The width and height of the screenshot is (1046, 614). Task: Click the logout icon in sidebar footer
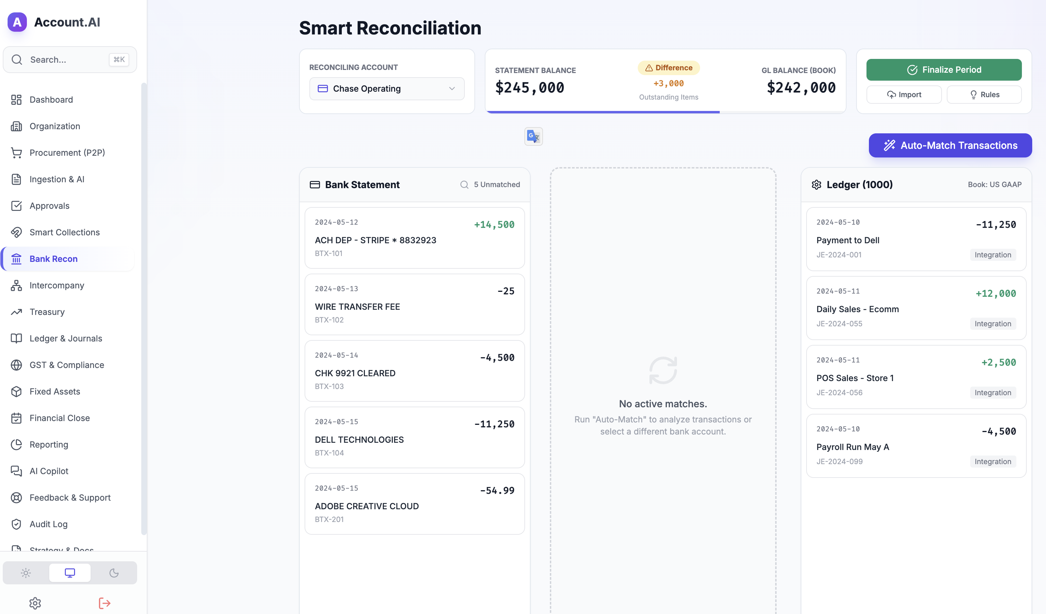[104, 603]
